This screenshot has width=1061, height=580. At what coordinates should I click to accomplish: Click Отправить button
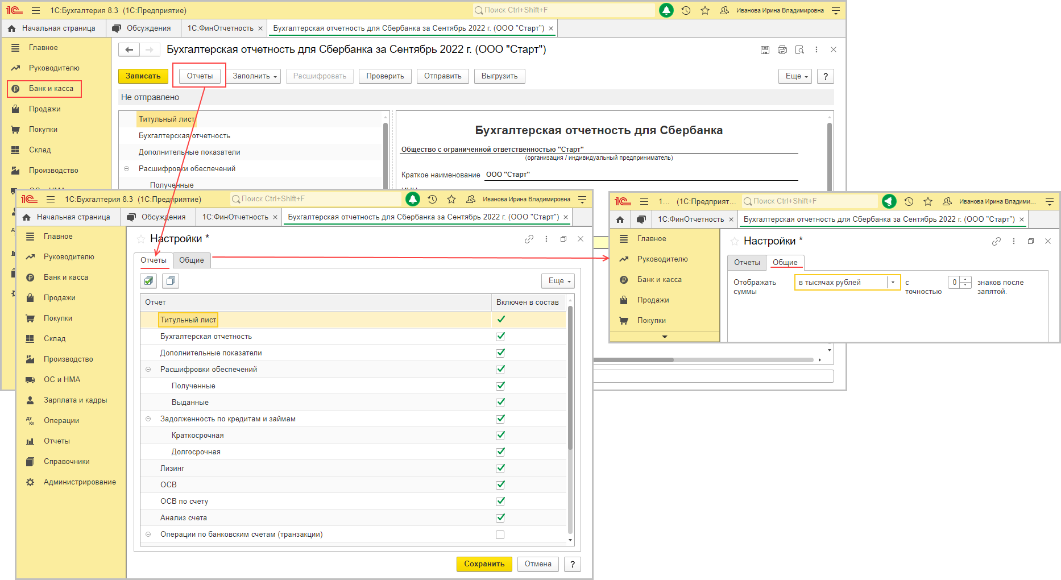443,76
